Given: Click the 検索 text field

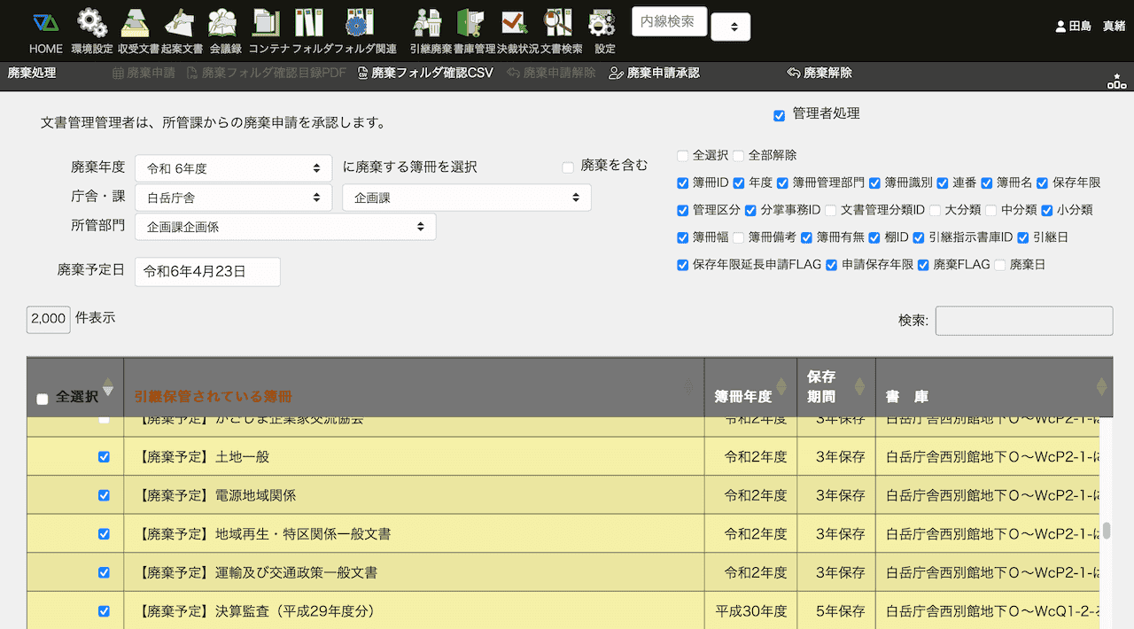Looking at the screenshot, I should pos(1023,321).
